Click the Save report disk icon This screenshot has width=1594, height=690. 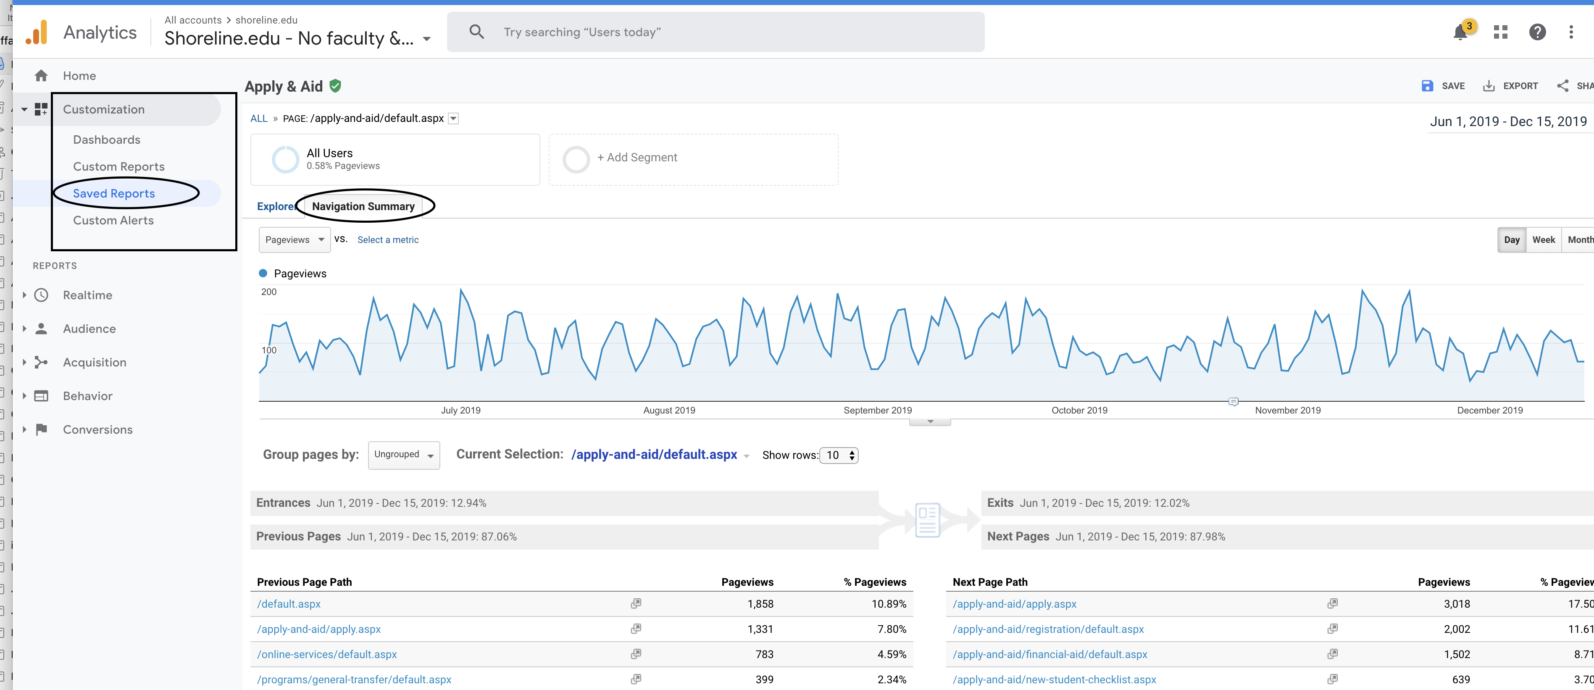pyautogui.click(x=1427, y=86)
